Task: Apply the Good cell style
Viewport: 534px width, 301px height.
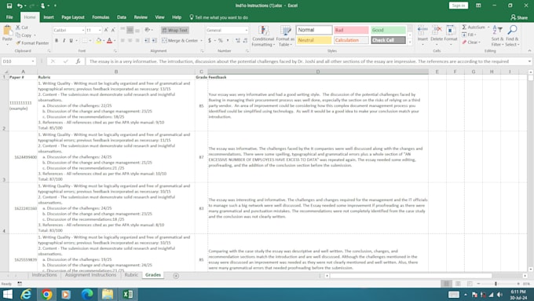Action: point(388,30)
